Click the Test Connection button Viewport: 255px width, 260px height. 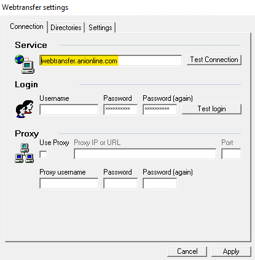pos(214,60)
